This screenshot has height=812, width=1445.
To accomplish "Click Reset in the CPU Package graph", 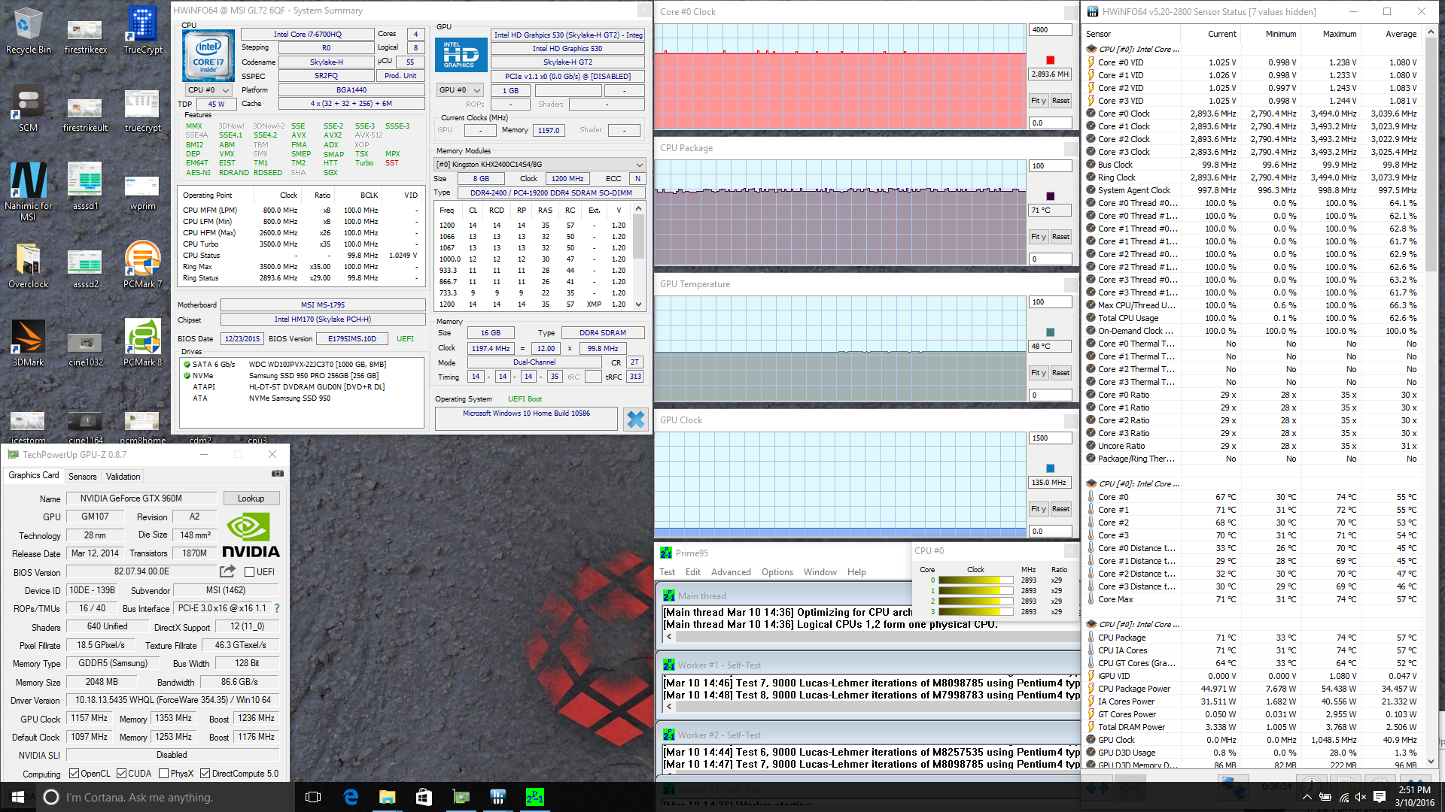I will (x=1060, y=237).
